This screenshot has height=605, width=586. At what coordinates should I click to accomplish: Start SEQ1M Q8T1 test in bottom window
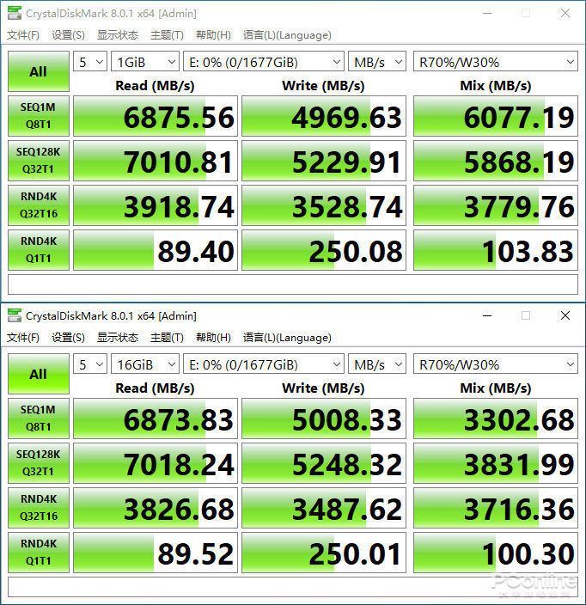click(39, 419)
